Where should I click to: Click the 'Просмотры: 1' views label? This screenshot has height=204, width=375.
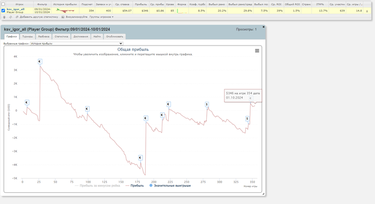point(246,29)
